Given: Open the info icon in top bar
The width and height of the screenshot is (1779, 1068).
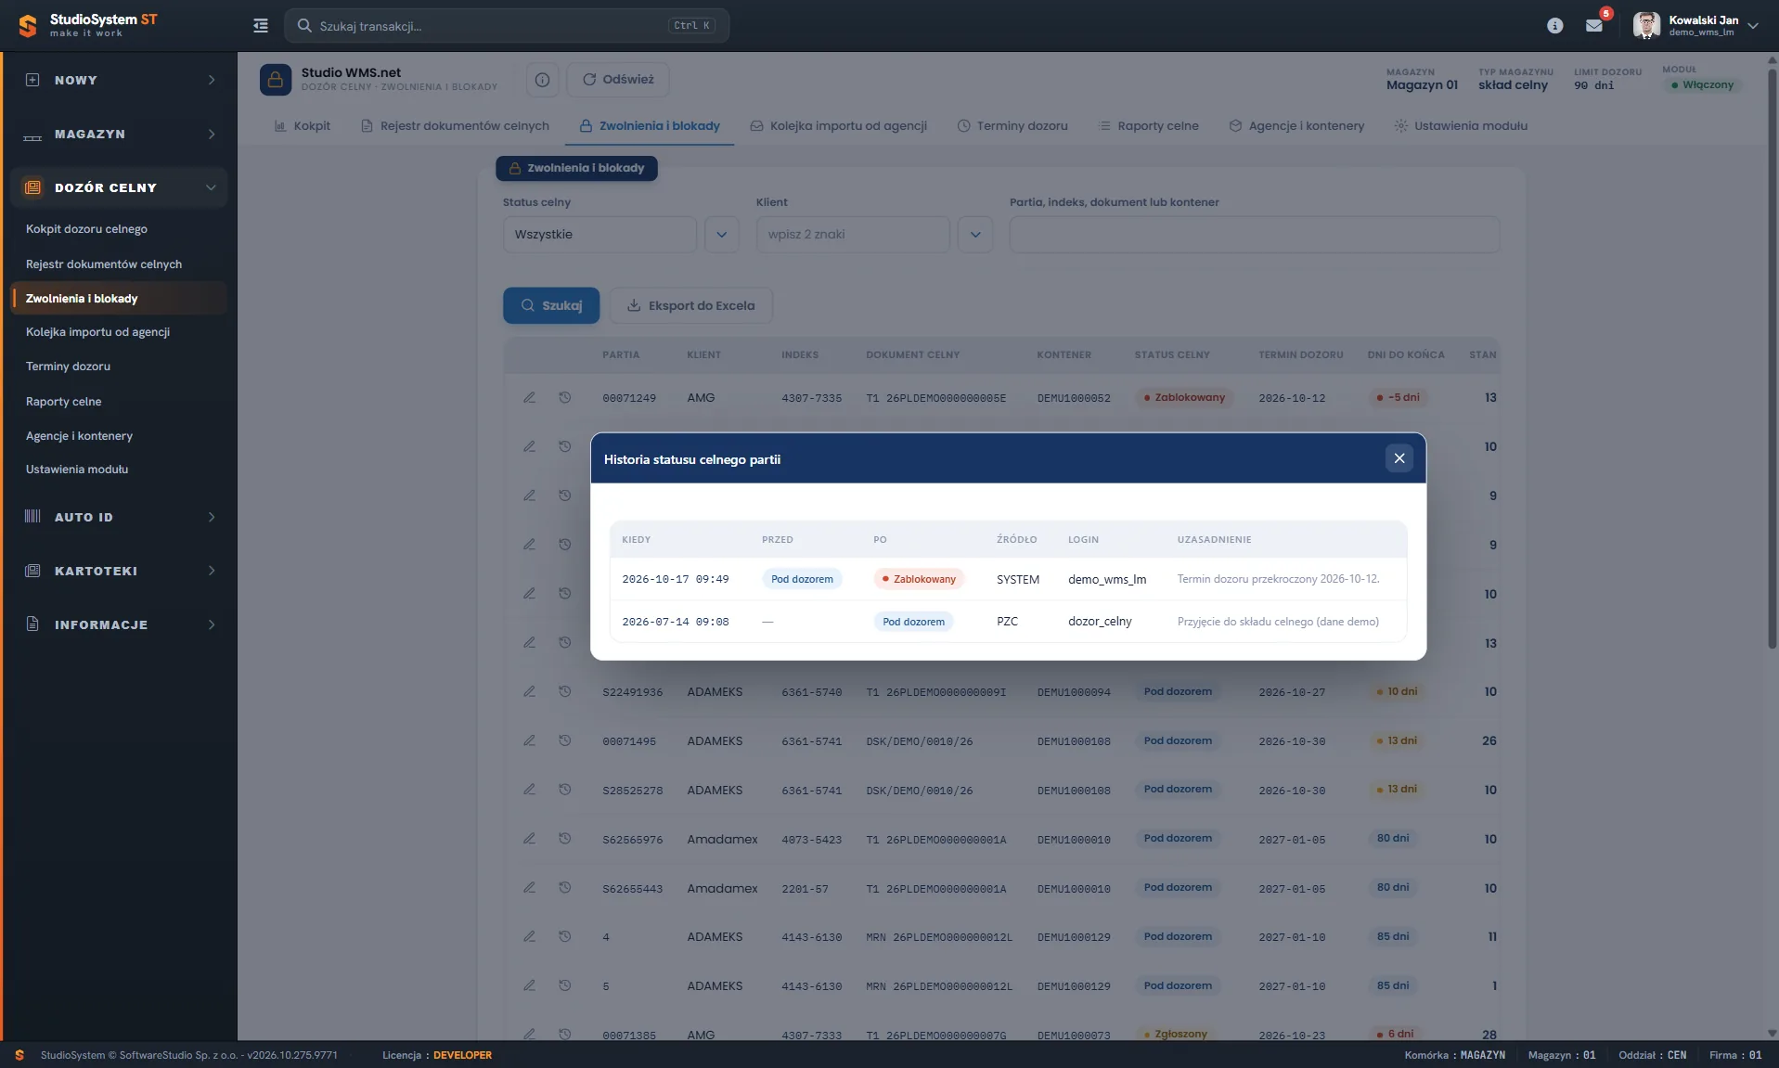Looking at the screenshot, I should click(x=1554, y=26).
